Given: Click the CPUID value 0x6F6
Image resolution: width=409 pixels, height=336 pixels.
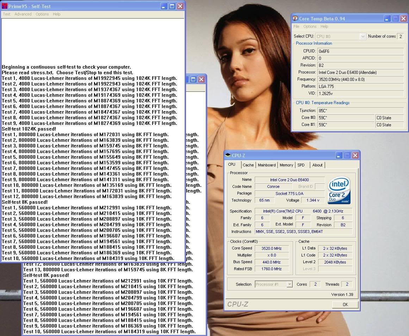Looking at the screenshot, I should point(360,51).
